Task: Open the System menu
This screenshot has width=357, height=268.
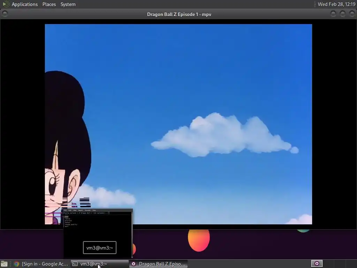Action: 68,4
